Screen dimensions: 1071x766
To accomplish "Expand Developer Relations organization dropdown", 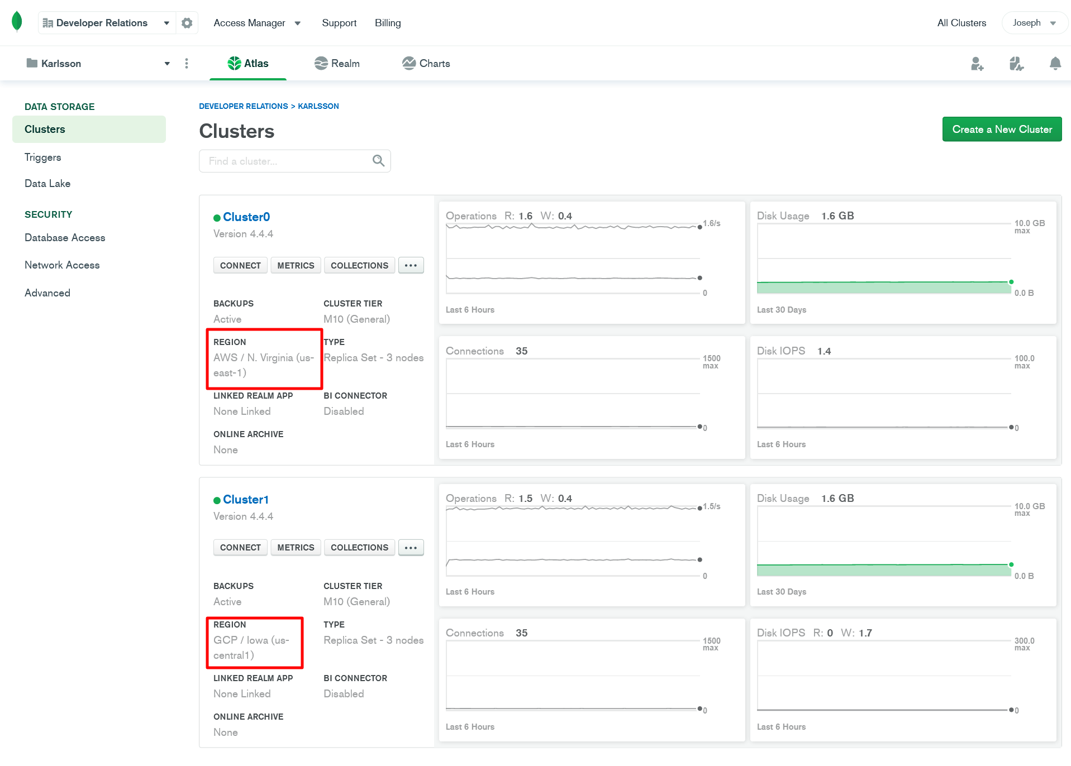I will point(166,23).
